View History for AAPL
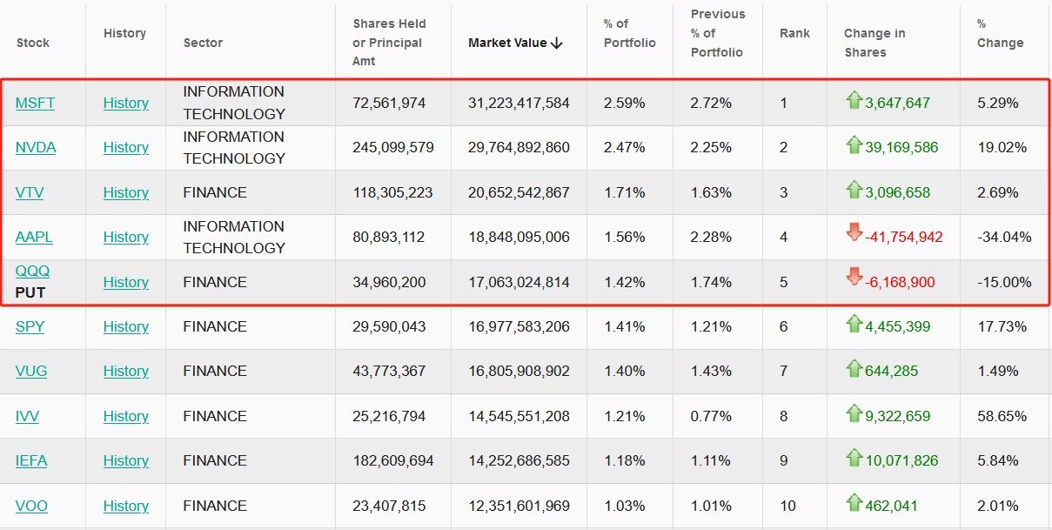The width and height of the screenshot is (1052, 530). coord(125,237)
